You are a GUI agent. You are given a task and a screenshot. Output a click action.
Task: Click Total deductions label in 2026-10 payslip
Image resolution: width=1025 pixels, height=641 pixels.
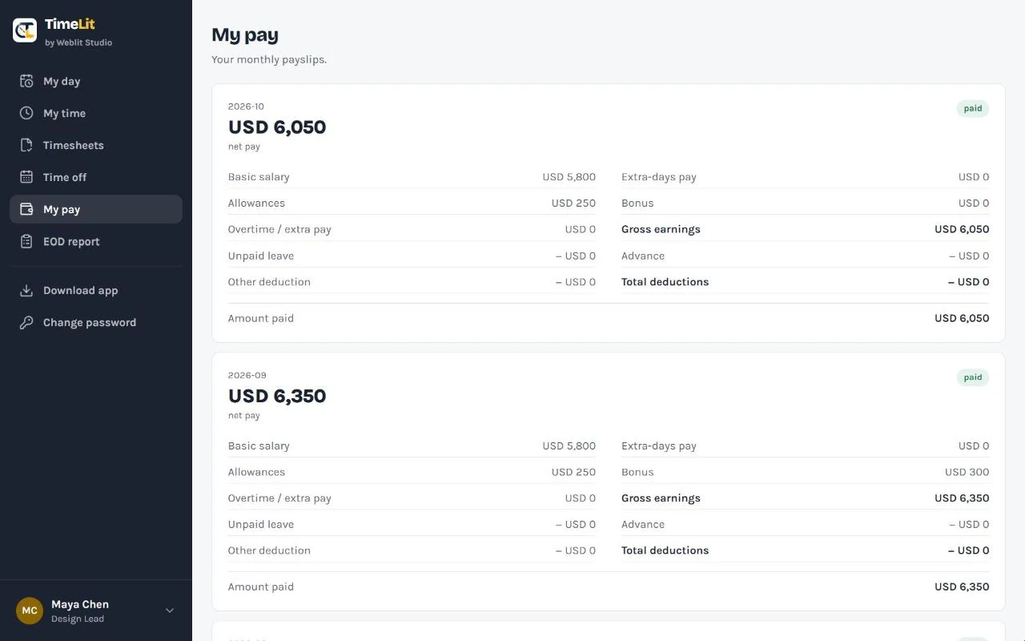[x=665, y=282]
